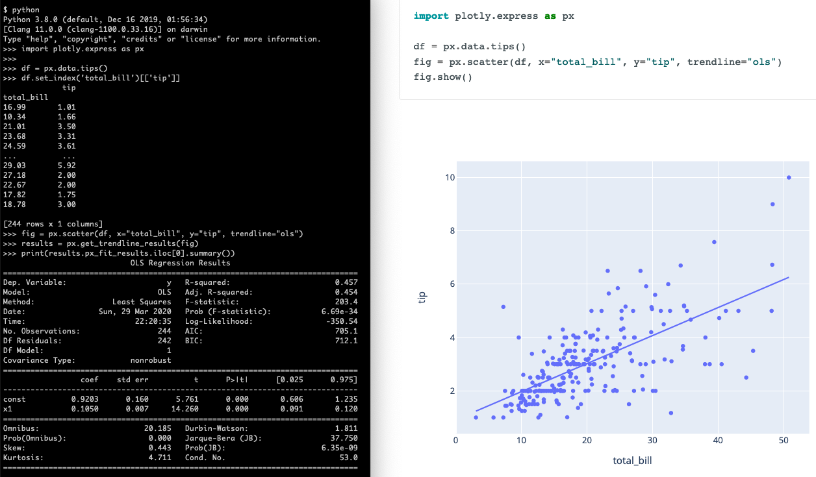The height and width of the screenshot is (477, 816).
Task: Select the Method value 'Least Squares'
Action: (x=142, y=302)
